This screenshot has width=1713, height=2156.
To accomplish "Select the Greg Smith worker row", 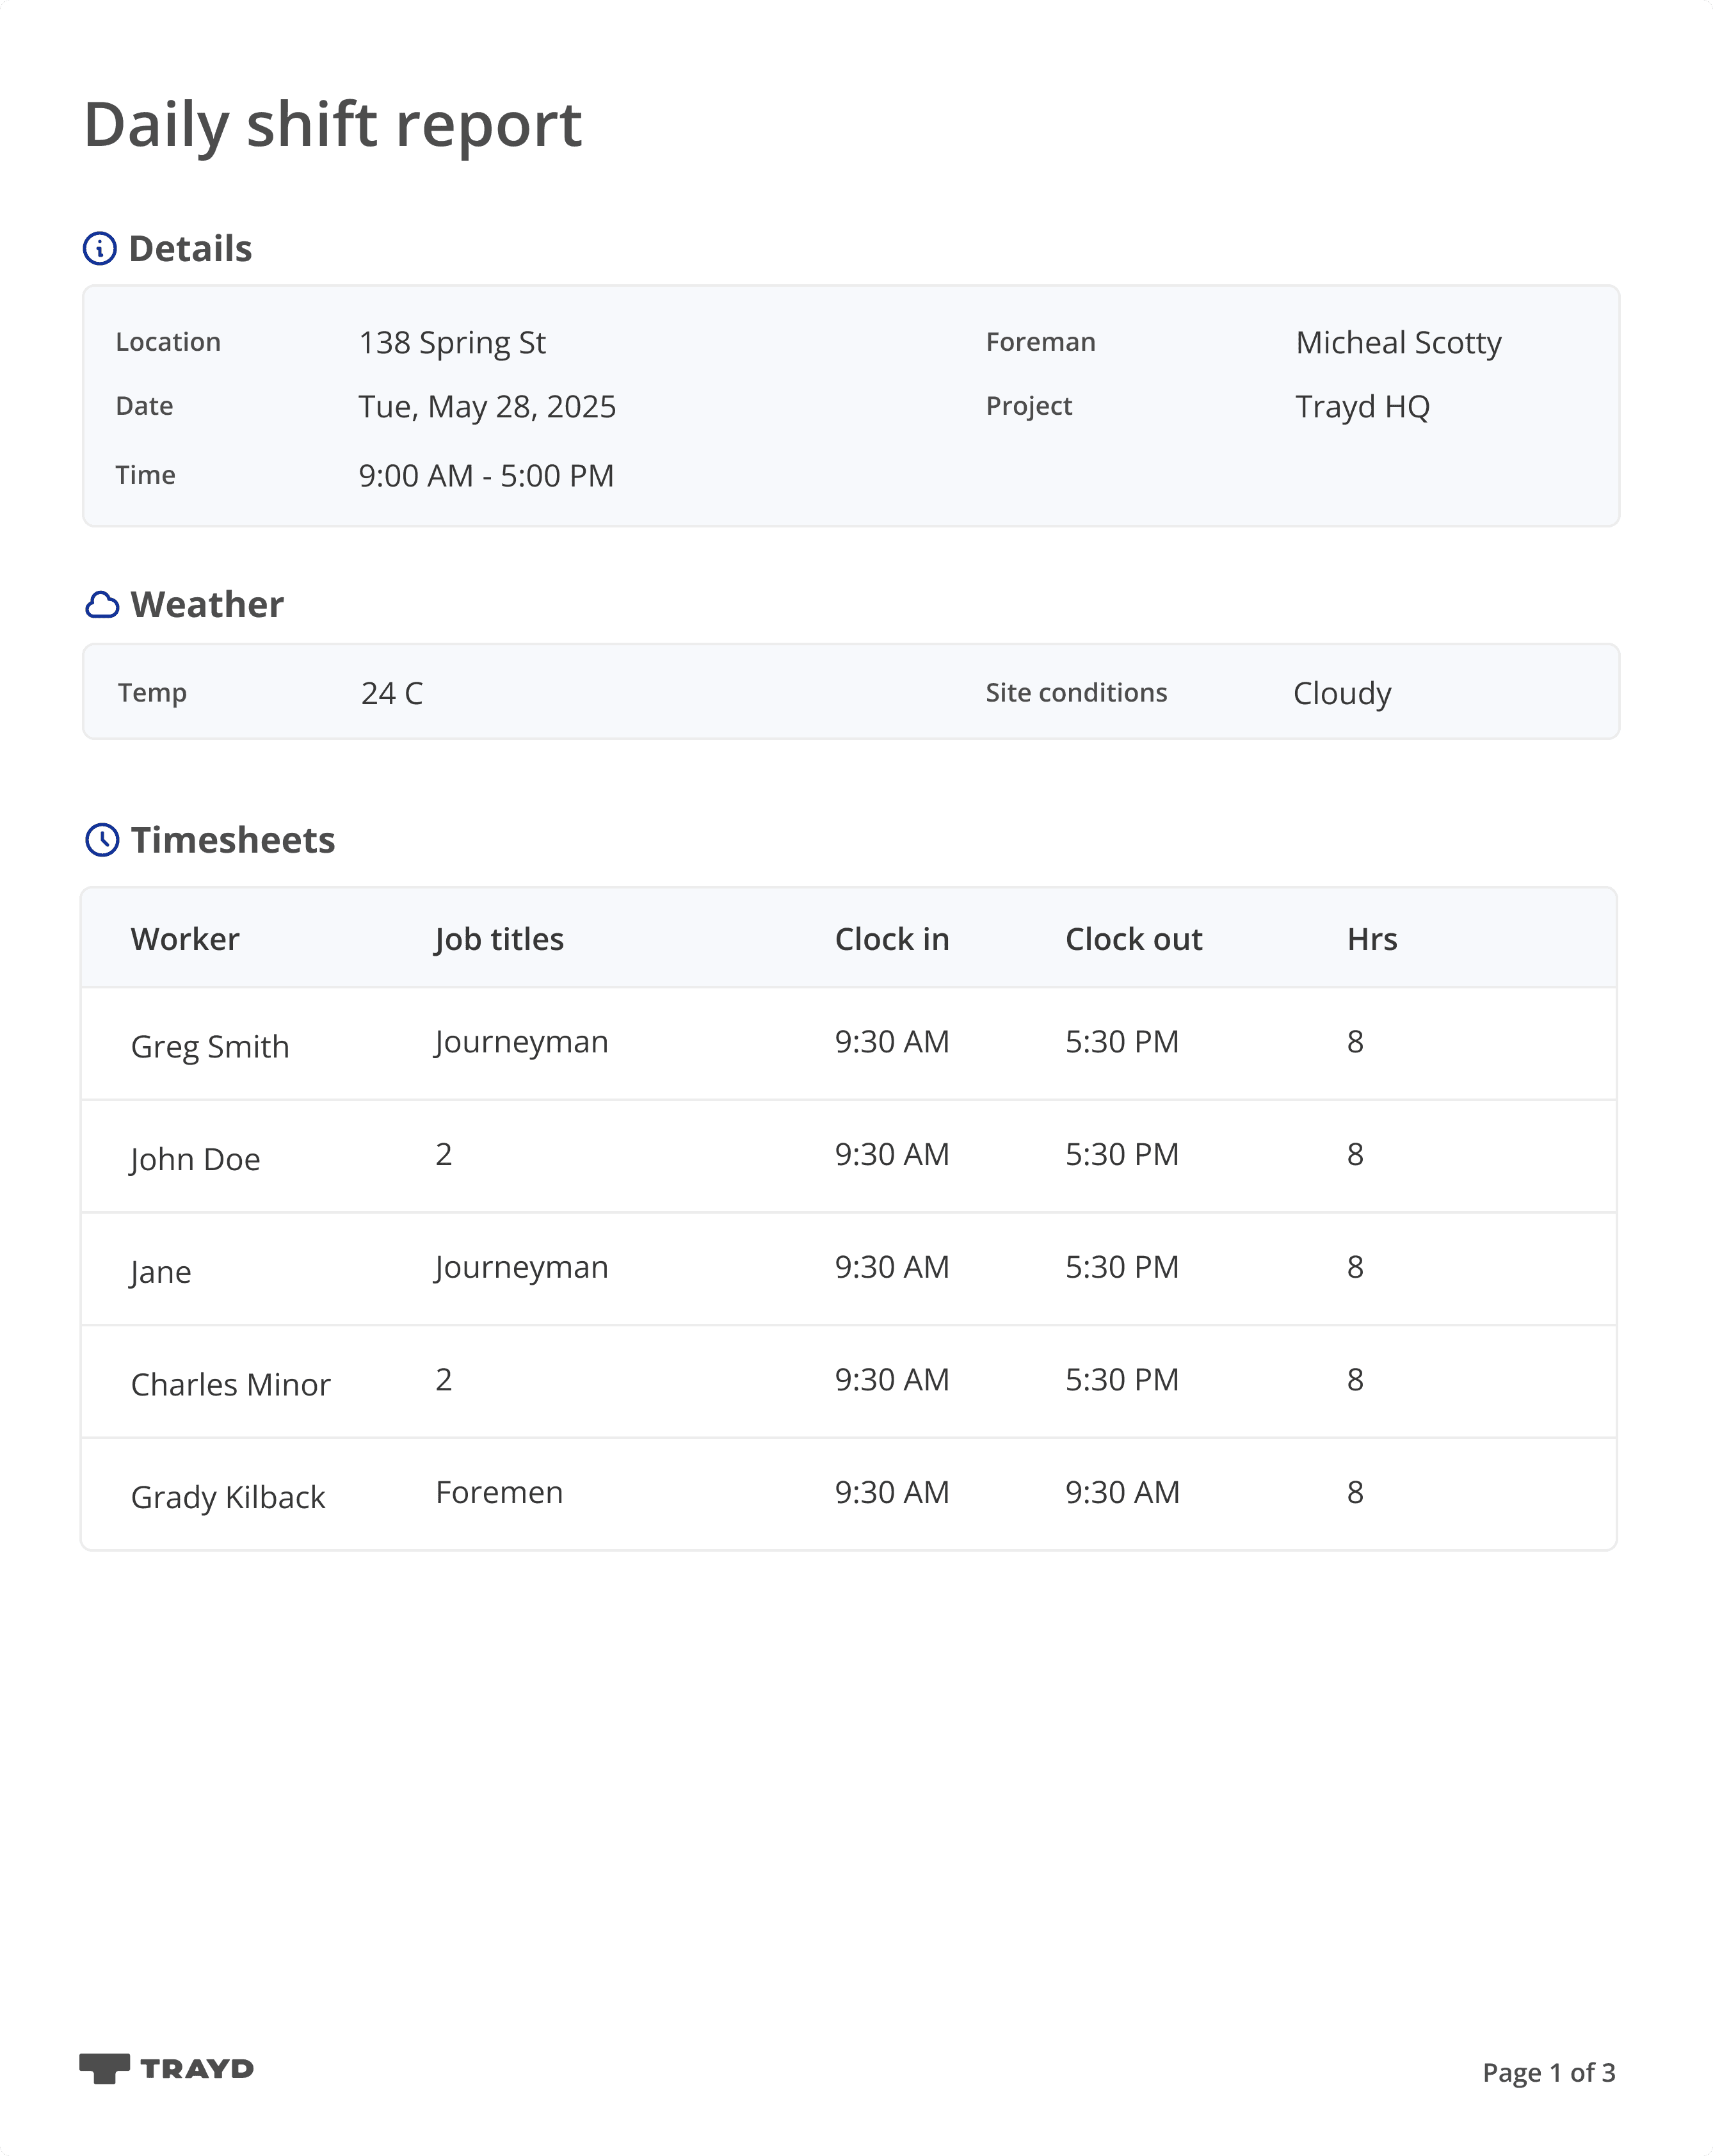I will point(210,1046).
